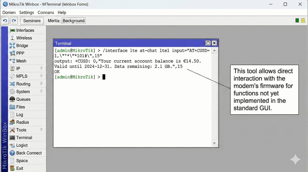Click the Bridge icon in sidebar
The image size is (308, 172).
pos(12,46)
